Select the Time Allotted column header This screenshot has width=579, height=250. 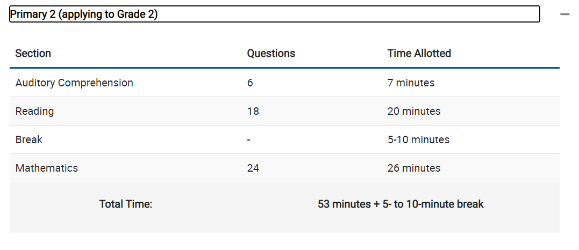tap(419, 54)
